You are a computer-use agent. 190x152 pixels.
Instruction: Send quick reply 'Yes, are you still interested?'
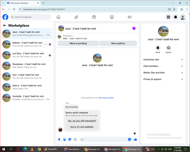click(x=82, y=121)
